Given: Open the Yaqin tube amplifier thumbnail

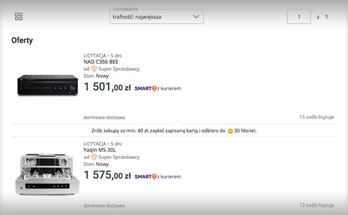Looking at the screenshot, I should 47,174.
